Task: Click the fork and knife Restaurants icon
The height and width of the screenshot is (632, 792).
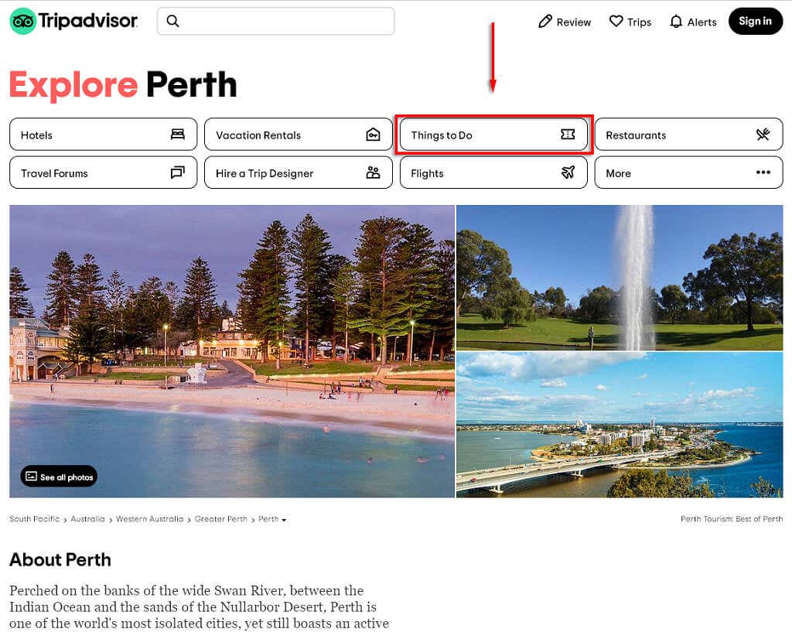Action: (763, 135)
